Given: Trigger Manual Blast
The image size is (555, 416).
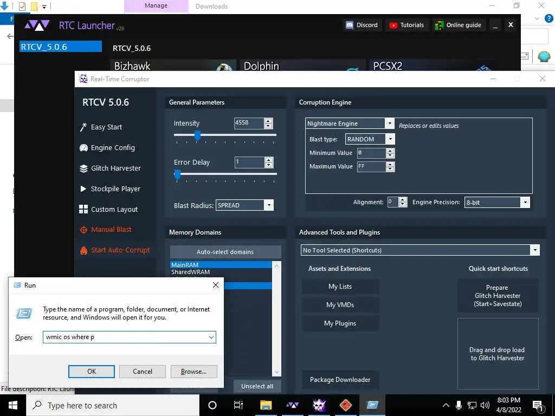Looking at the screenshot, I should pyautogui.click(x=106, y=230).
